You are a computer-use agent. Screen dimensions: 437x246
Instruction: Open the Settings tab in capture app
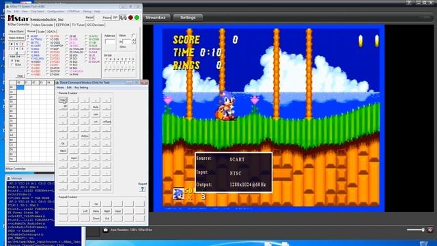(x=188, y=18)
